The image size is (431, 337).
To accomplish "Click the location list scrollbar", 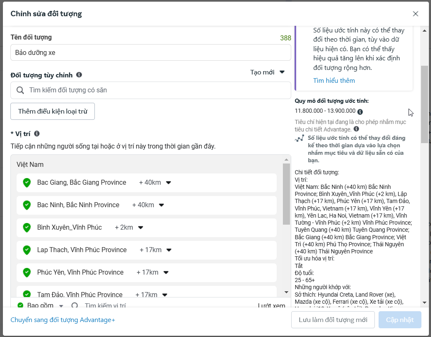I will point(286,196).
